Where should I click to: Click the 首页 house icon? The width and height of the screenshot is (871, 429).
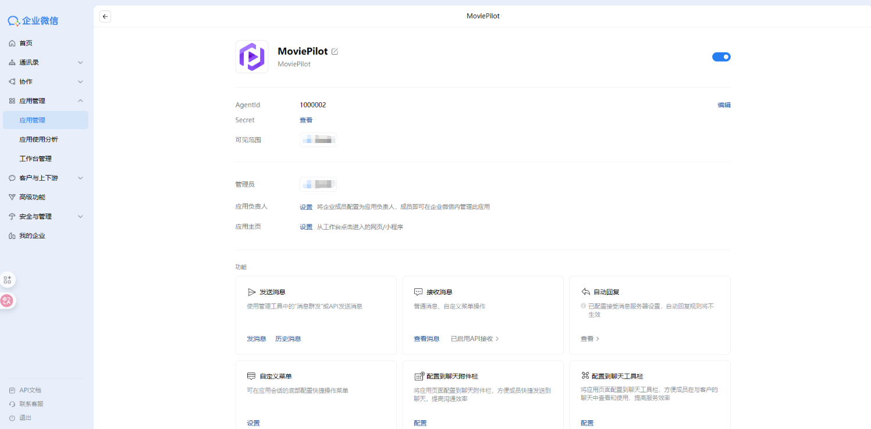tap(12, 43)
